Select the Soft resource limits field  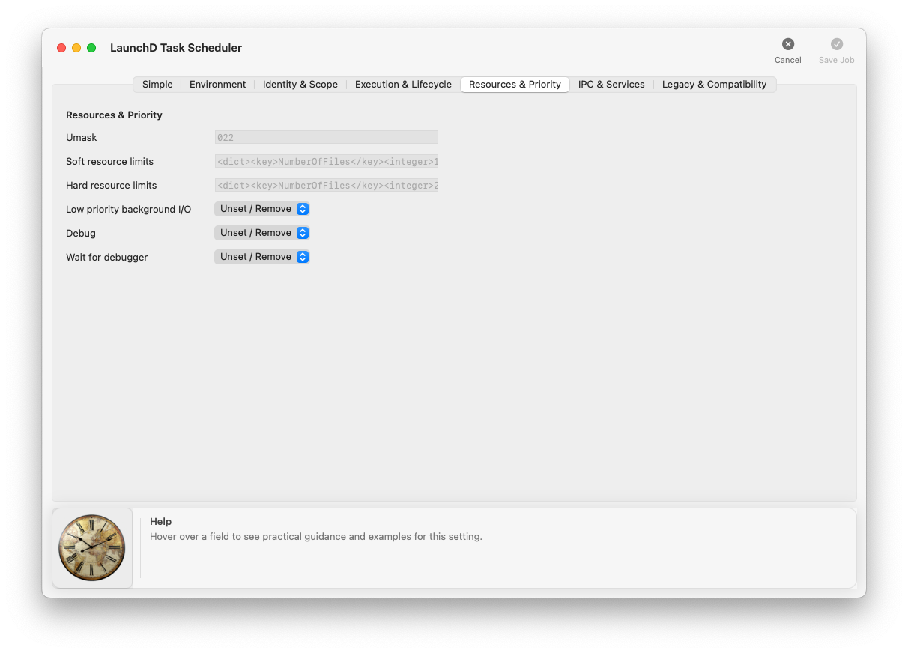(x=327, y=161)
